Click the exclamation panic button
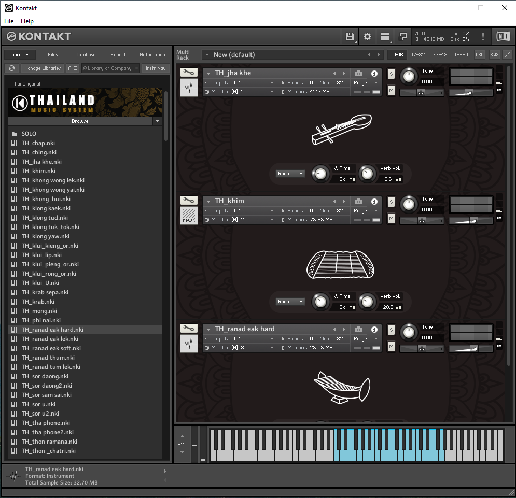Image resolution: width=516 pixels, height=498 pixels. pos(483,36)
